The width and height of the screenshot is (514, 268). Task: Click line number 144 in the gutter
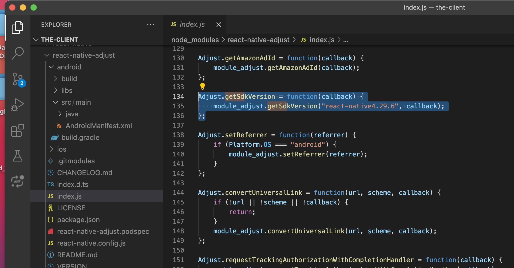point(178,192)
